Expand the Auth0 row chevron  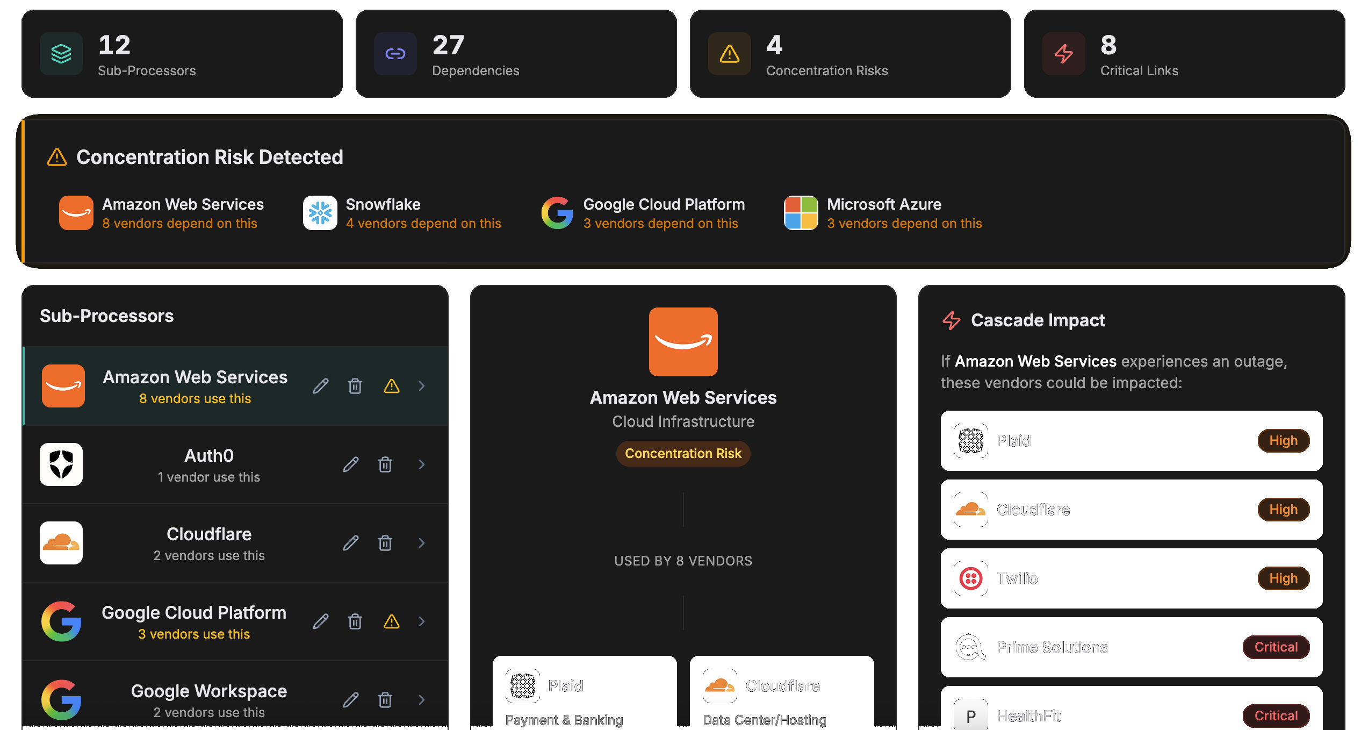[422, 464]
